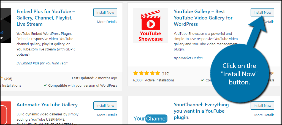This screenshot has height=125, width=282.
Task: Click the YourChannel plugin logo thumbnail
Action: tap(151, 118)
